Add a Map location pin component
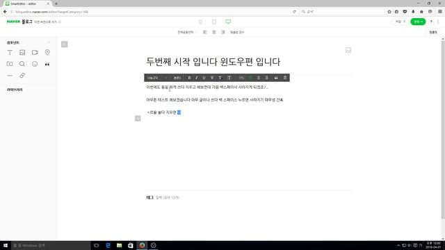The height and width of the screenshot is (250, 445). pyautogui.click(x=47, y=53)
